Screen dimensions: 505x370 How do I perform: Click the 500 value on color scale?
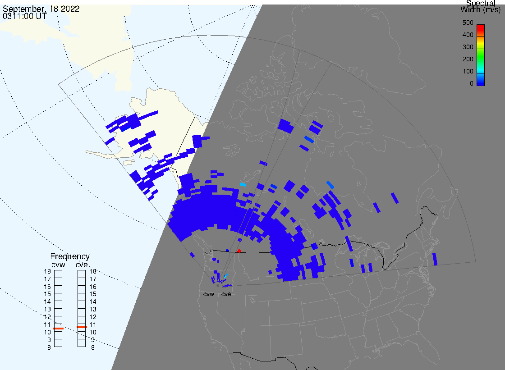pos(468,23)
